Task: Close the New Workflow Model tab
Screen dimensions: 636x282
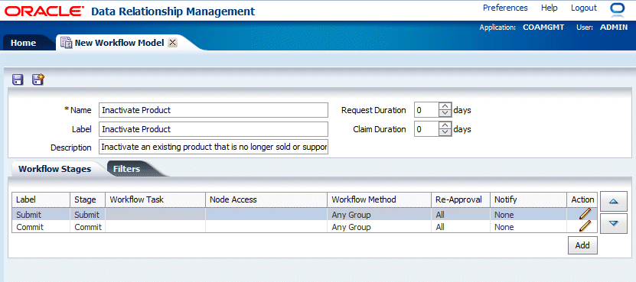Action: pos(172,43)
